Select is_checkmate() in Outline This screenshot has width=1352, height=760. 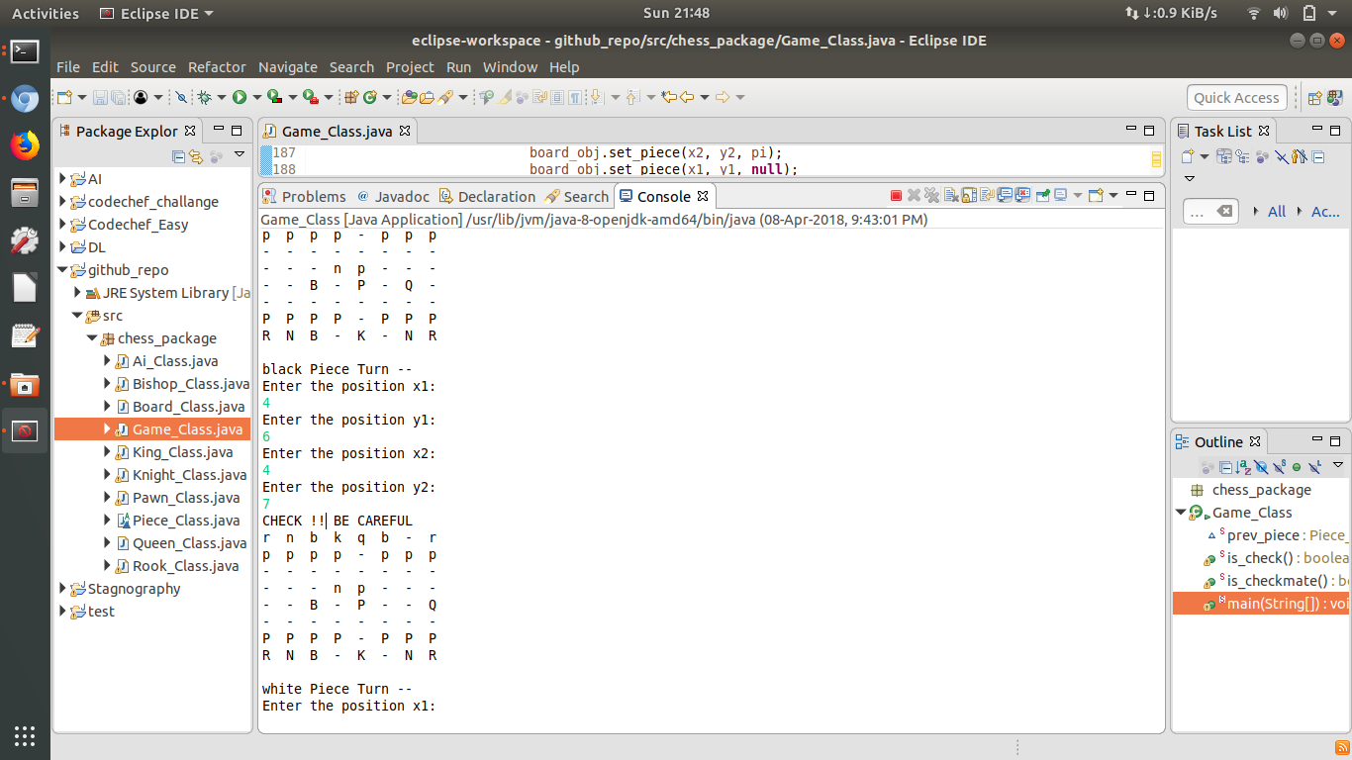click(1277, 581)
